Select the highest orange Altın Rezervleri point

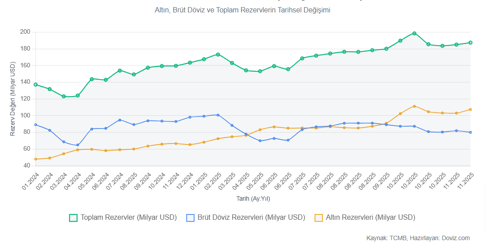(414, 106)
